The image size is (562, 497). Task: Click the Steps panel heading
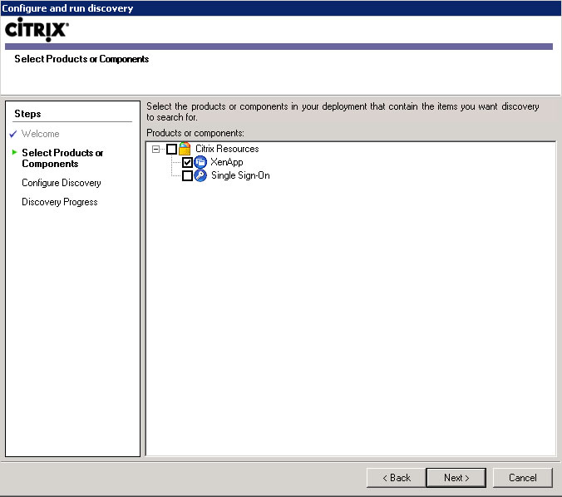(27, 114)
